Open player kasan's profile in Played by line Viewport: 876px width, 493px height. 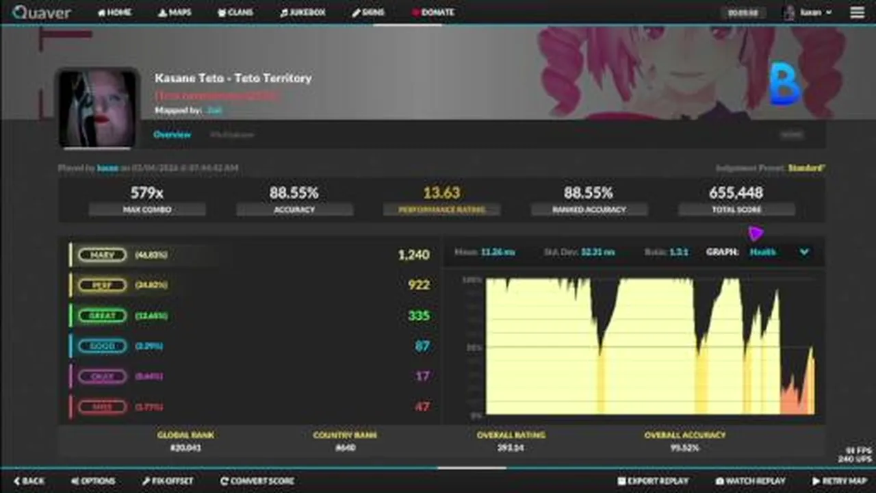point(107,168)
